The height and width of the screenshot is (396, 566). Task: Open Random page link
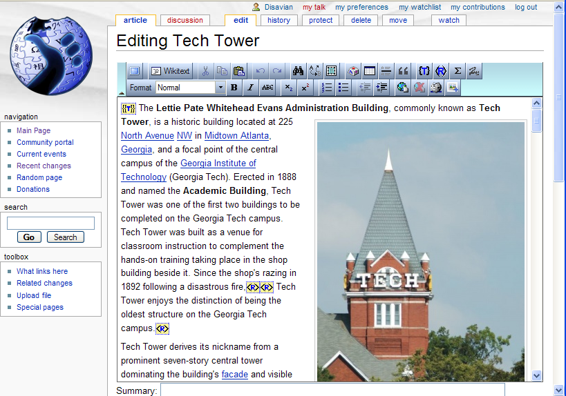pyautogui.click(x=39, y=177)
